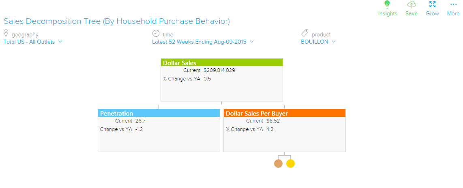463x188 pixels.
Task: Click the Sales Decomposition Tree title
Action: pos(117,21)
